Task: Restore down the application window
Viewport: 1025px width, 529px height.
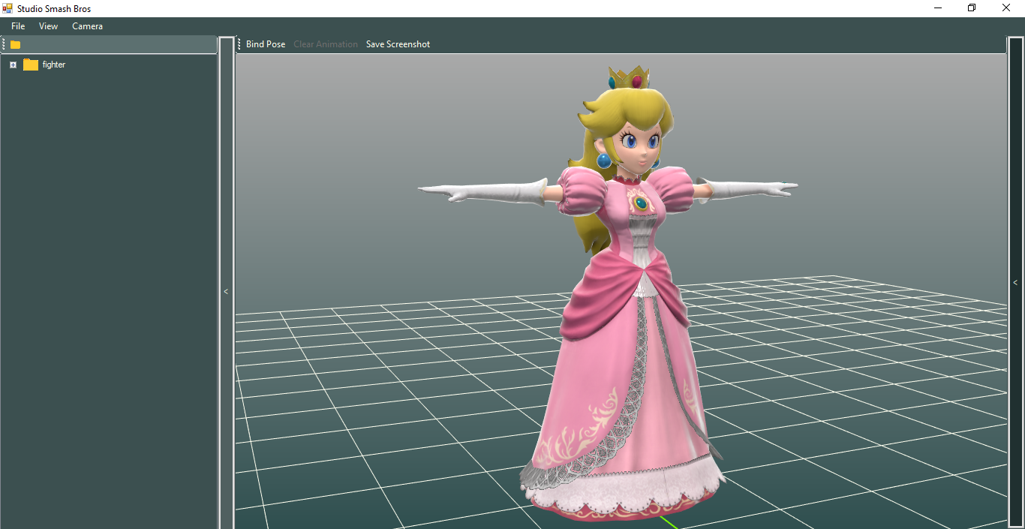Action: point(972,8)
